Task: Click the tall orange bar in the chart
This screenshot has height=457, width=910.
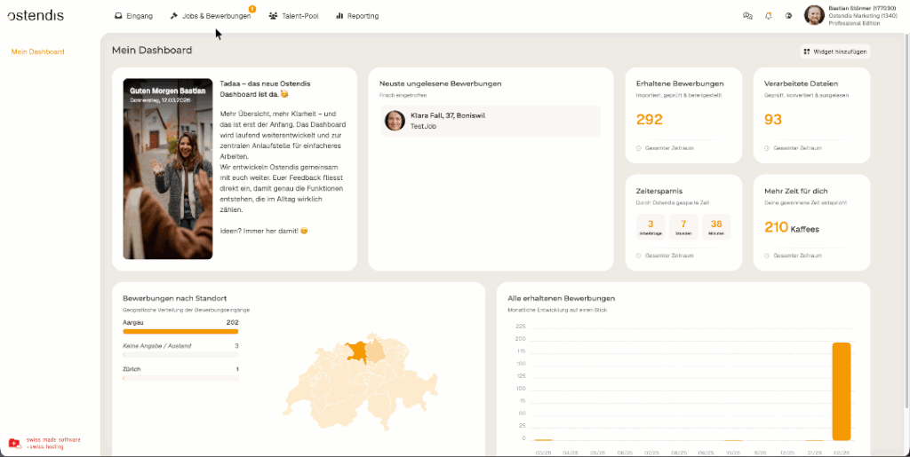Action: pos(841,390)
